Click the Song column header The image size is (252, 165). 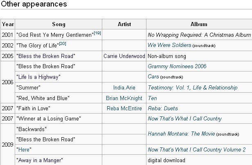click(59, 24)
